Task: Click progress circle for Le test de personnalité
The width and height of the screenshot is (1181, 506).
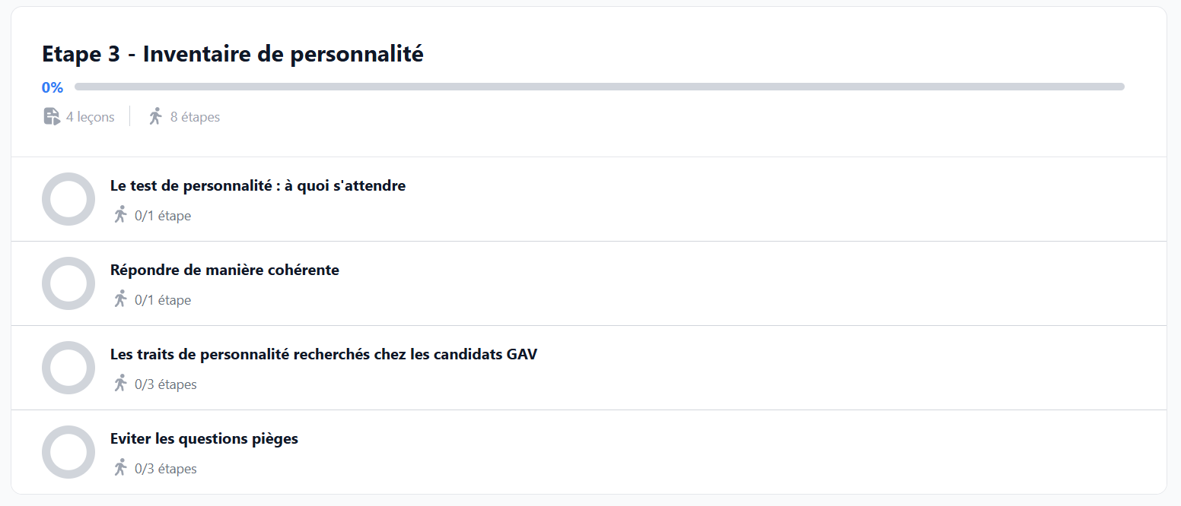Action: point(68,199)
